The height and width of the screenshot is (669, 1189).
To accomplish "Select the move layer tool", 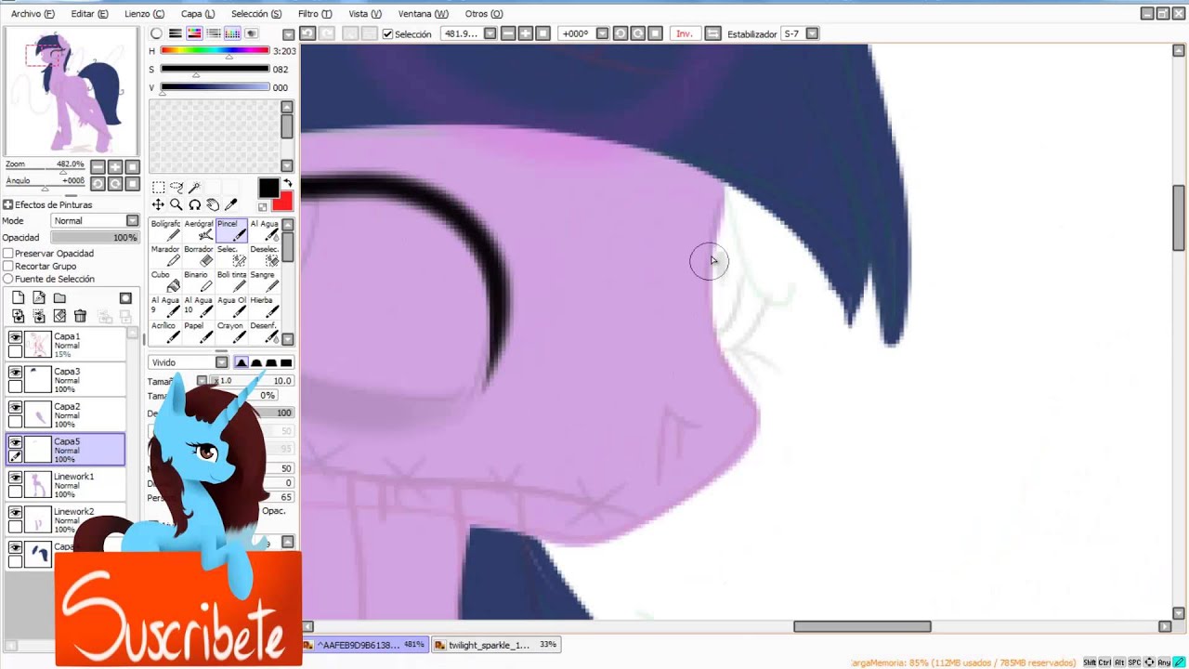I will (x=158, y=204).
